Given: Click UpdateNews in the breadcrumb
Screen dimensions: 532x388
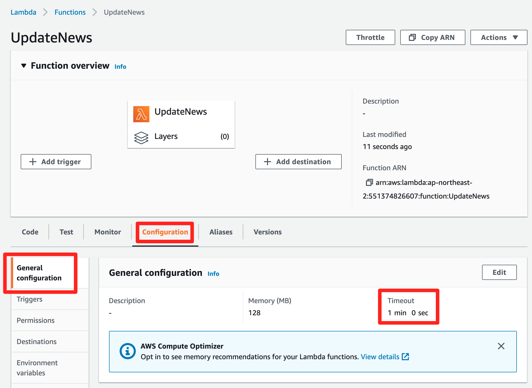Looking at the screenshot, I should pos(124,12).
